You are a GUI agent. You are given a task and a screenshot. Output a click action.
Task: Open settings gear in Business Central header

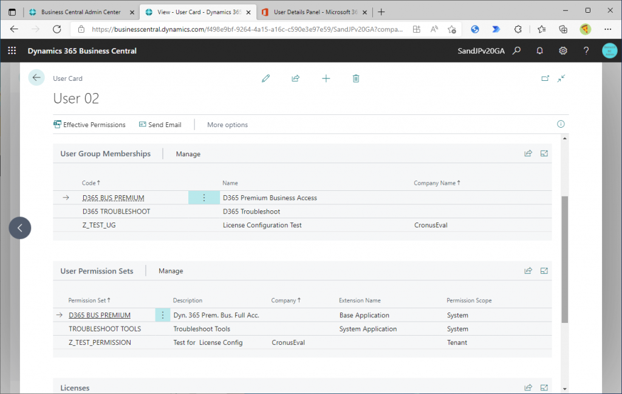(563, 51)
